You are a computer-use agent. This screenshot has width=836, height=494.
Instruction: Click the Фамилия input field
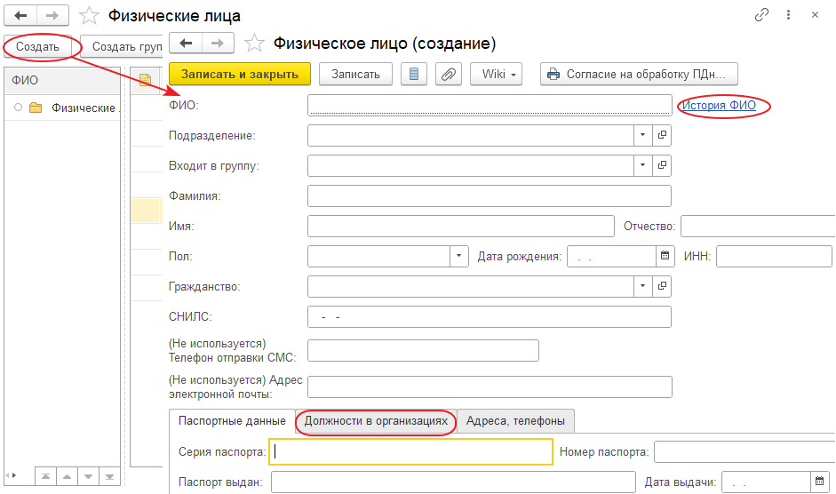tap(489, 195)
